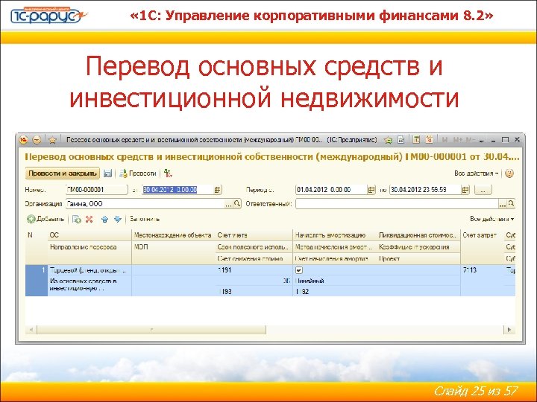Click the Номер input field
The width and height of the screenshot is (537, 402).
pos(96,190)
